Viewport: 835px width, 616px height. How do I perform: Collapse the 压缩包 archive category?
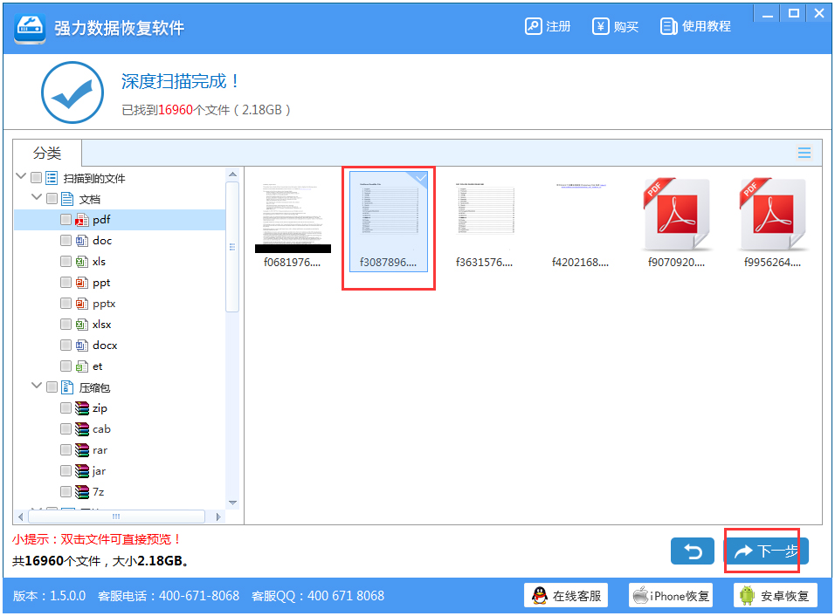pos(36,387)
